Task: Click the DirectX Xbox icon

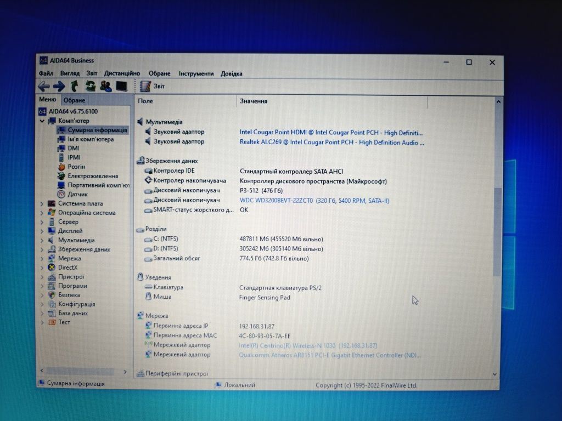Action: (52, 268)
